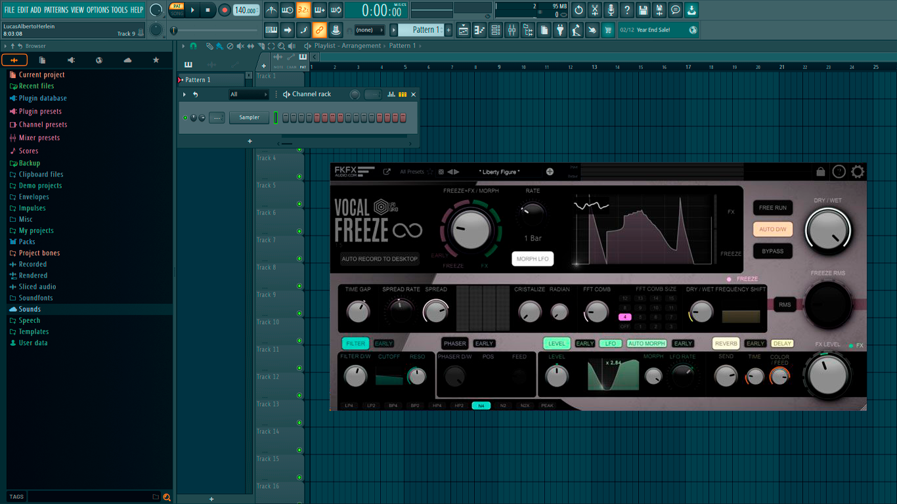Click the shopping cart icon in the toolbar
The height and width of the screenshot is (504, 897).
[x=608, y=30]
